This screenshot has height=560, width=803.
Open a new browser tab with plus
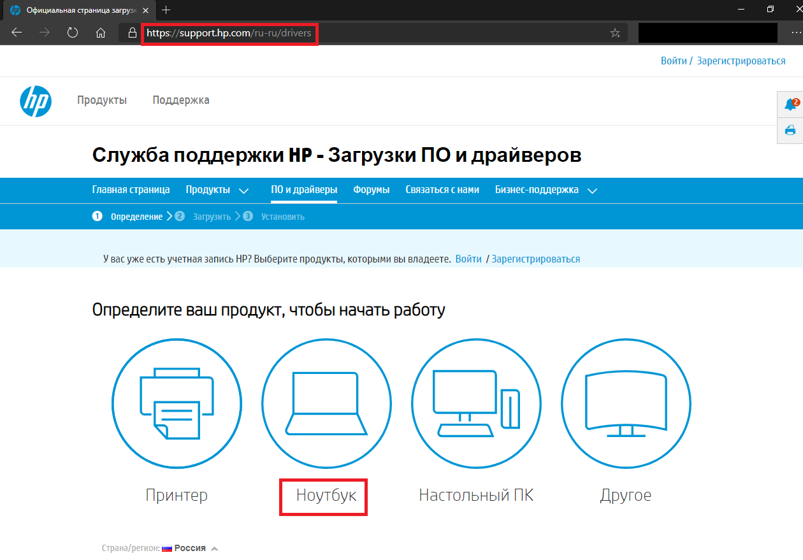pos(166,10)
